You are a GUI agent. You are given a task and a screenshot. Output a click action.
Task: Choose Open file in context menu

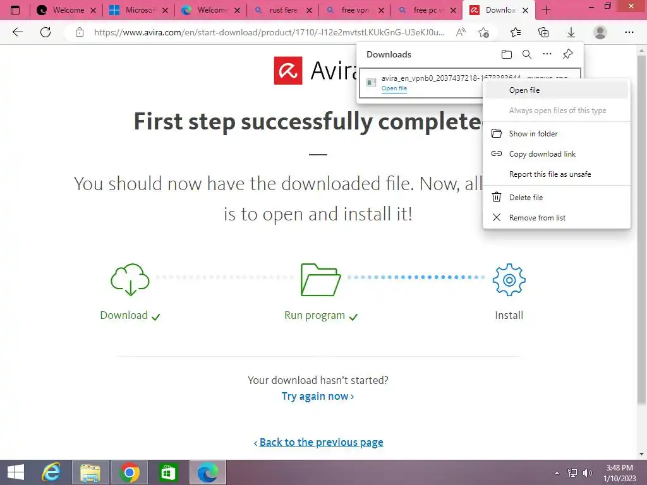tap(556, 90)
